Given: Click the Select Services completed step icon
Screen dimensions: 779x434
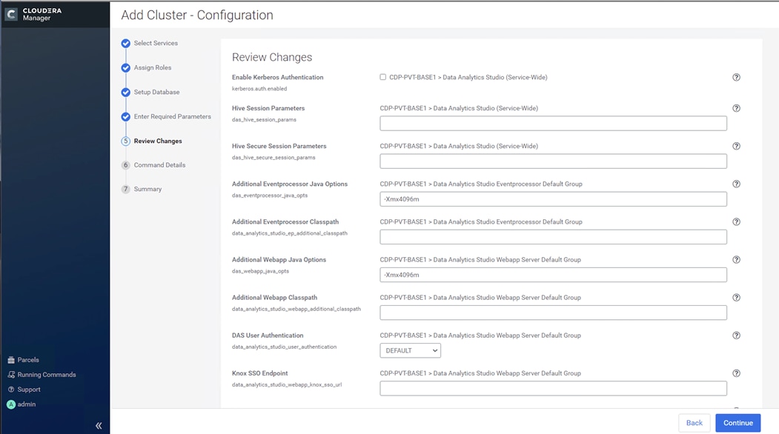Looking at the screenshot, I should click(x=126, y=43).
